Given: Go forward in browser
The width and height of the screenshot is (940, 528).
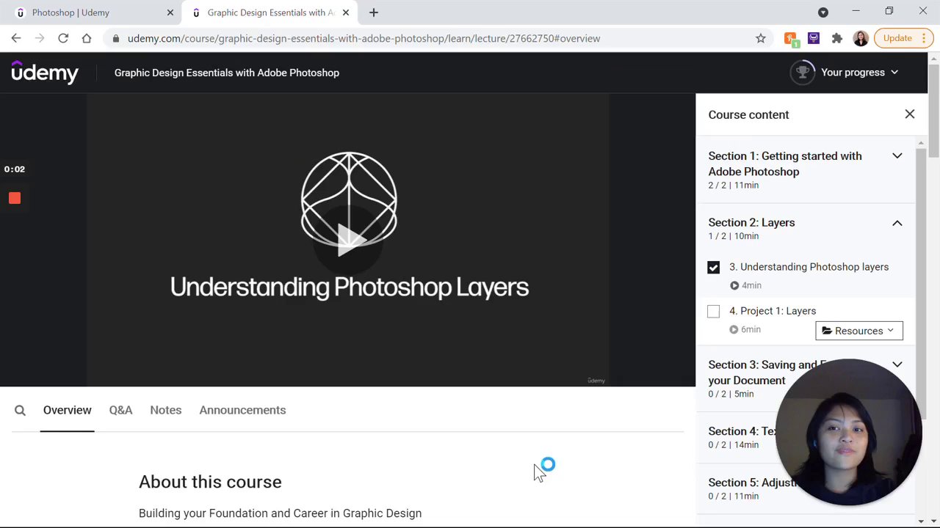Looking at the screenshot, I should point(40,38).
